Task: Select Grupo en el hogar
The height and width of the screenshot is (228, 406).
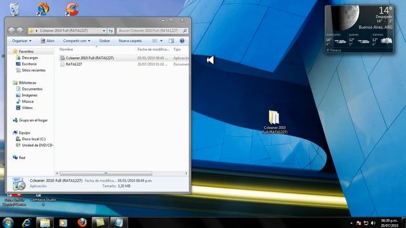Action: [x=33, y=120]
